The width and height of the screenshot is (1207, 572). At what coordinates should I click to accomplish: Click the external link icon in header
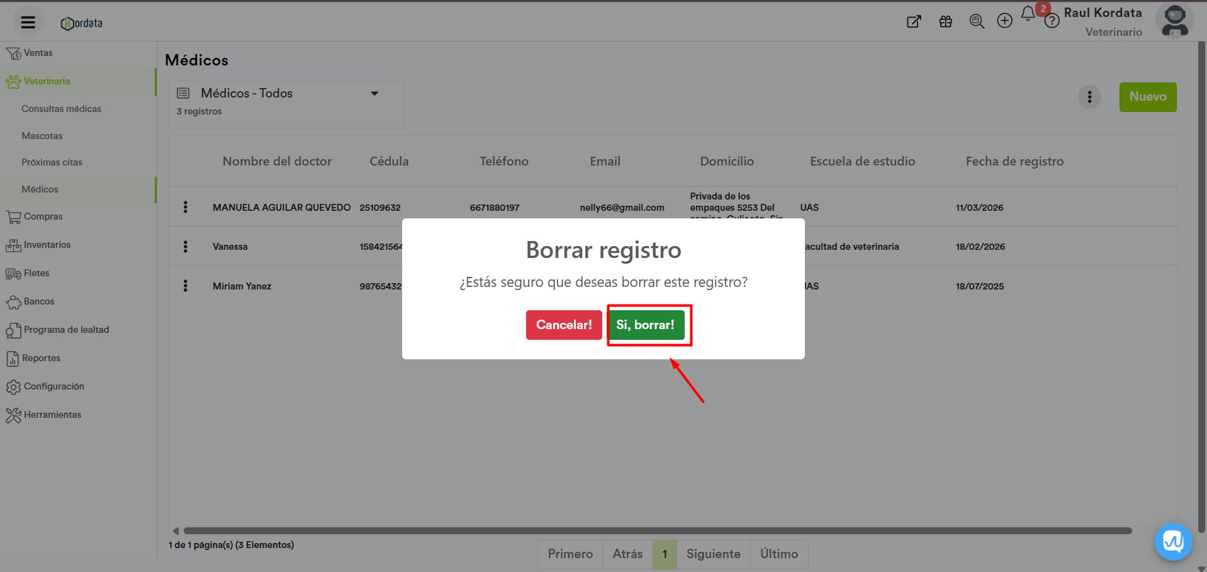[x=914, y=22]
